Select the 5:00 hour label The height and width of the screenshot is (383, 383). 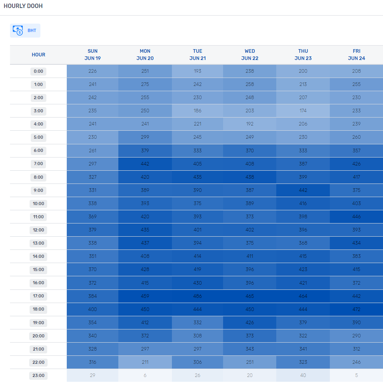click(38, 137)
